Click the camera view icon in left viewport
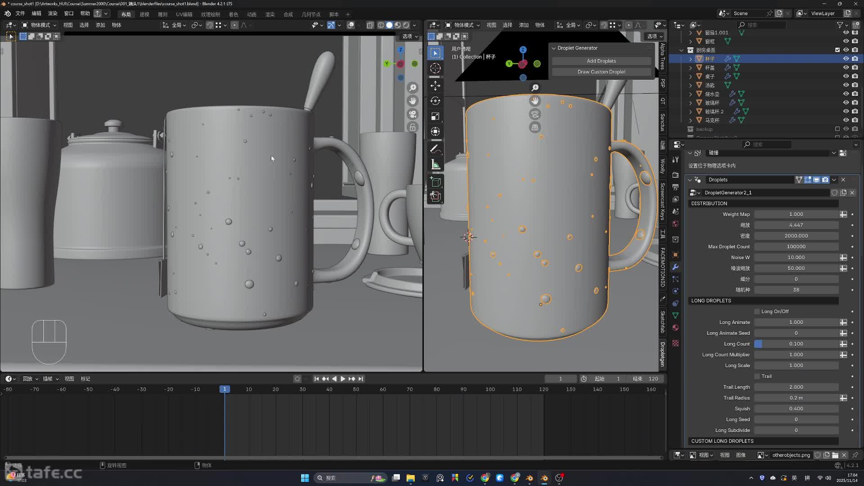Screen dimensions: 864x486 coord(413,114)
